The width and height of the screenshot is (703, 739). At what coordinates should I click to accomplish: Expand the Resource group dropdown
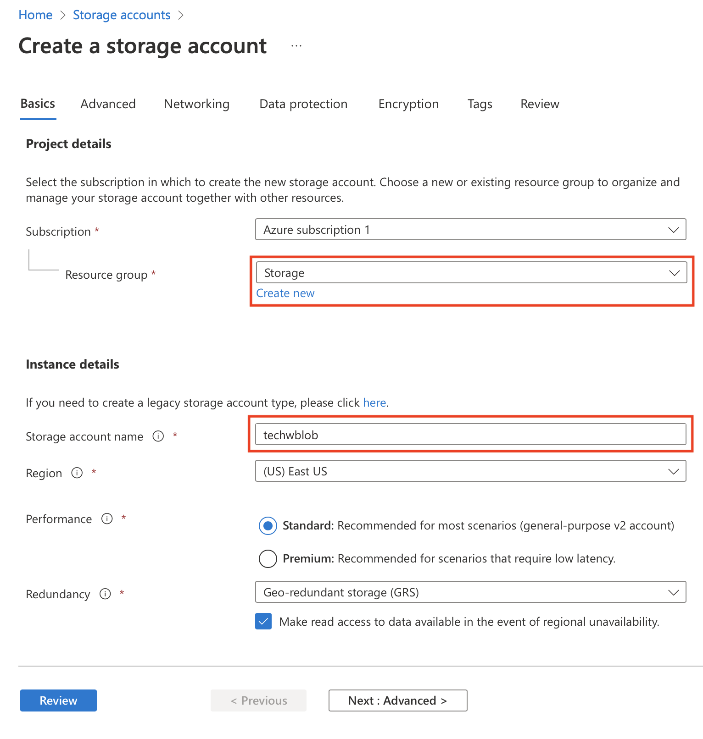pyautogui.click(x=471, y=273)
